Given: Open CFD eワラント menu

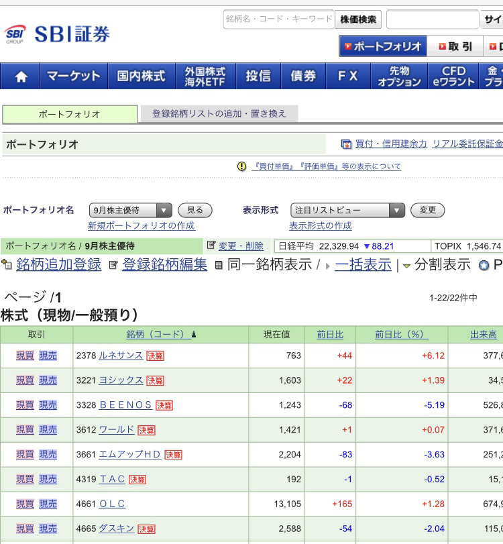Looking at the screenshot, I should [x=453, y=76].
